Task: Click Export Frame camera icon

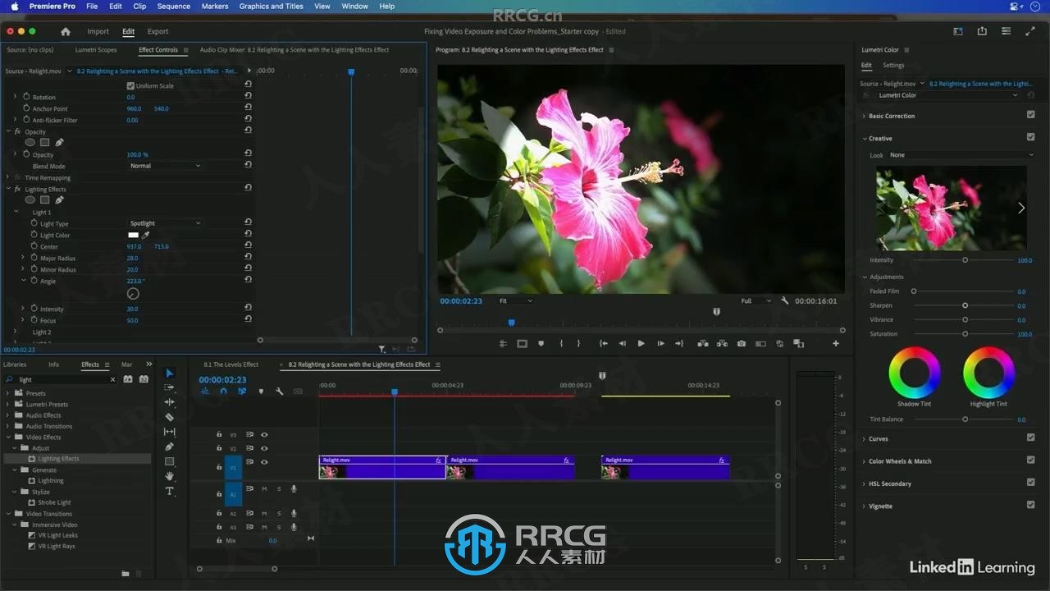Action: (742, 344)
